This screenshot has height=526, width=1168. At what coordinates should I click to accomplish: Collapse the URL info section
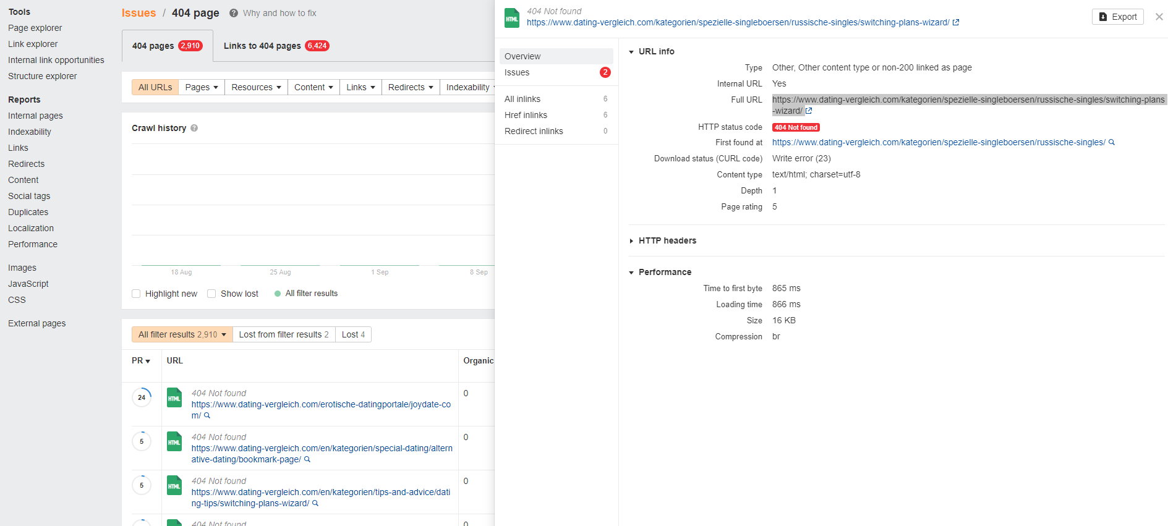(x=652, y=51)
